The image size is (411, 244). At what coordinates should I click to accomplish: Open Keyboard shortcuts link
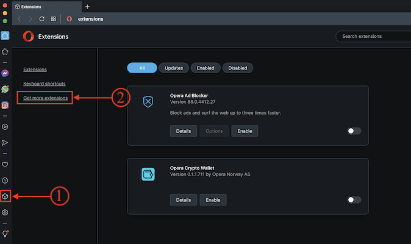tap(45, 84)
